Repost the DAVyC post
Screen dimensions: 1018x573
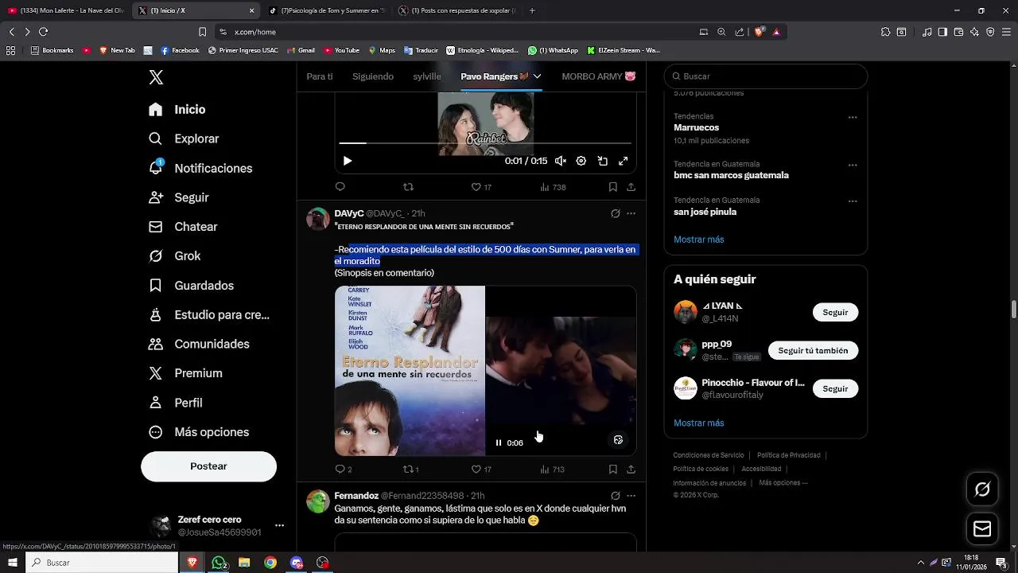pos(411,470)
